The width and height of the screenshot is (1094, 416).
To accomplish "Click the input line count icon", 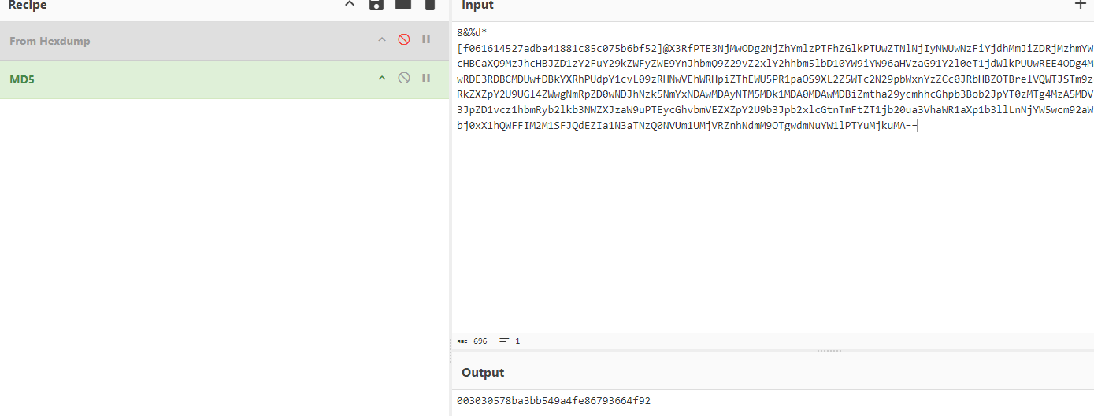I will pos(504,341).
